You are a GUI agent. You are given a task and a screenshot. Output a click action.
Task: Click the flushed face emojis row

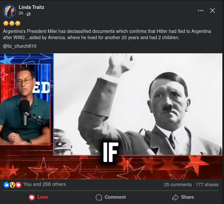tap(11, 23)
